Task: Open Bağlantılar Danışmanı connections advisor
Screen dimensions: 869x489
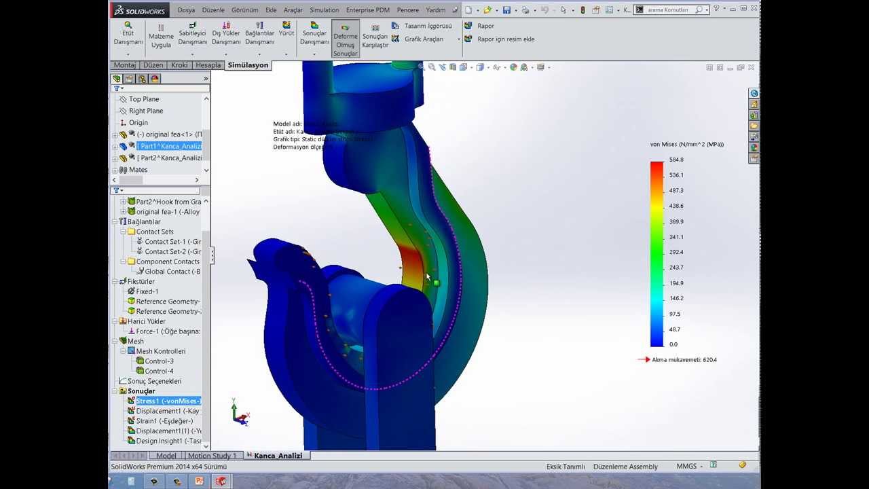Action: 259,33
